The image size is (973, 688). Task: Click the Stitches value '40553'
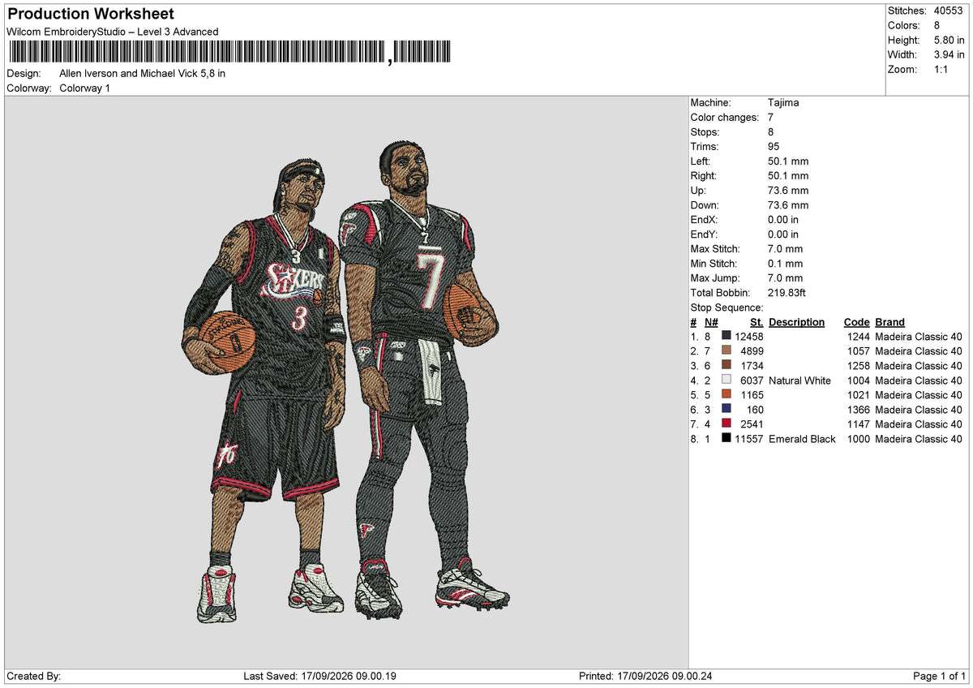click(949, 11)
